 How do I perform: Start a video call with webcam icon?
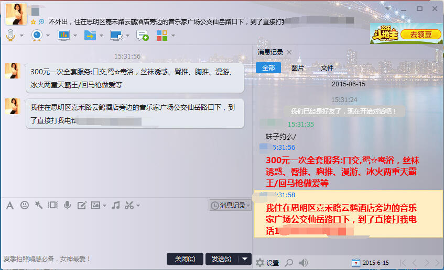37,35
